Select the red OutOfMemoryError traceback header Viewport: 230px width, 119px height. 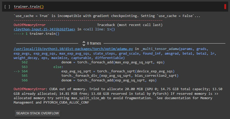point(29,25)
